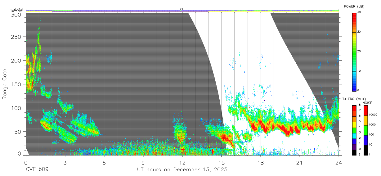Click the 3 tick on UT hours axis
Image resolution: width=381 pixels, height=176 pixels.
65,163
